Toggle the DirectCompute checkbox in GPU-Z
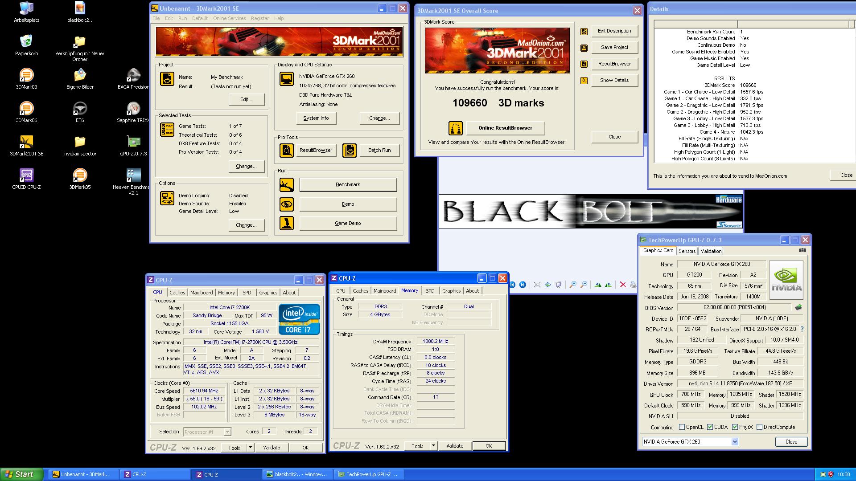The image size is (856, 481). (x=759, y=427)
